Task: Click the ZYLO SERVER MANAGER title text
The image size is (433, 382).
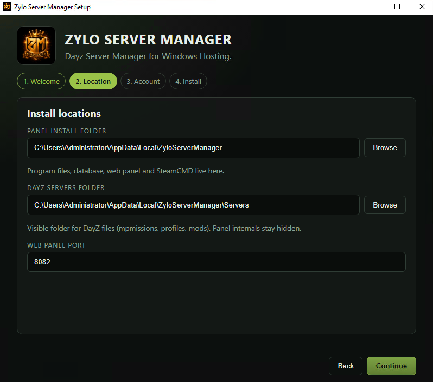Action: [x=148, y=40]
